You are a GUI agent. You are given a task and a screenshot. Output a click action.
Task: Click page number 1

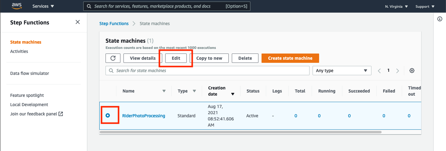388,71
